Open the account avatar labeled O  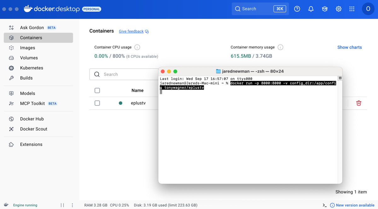point(368,9)
